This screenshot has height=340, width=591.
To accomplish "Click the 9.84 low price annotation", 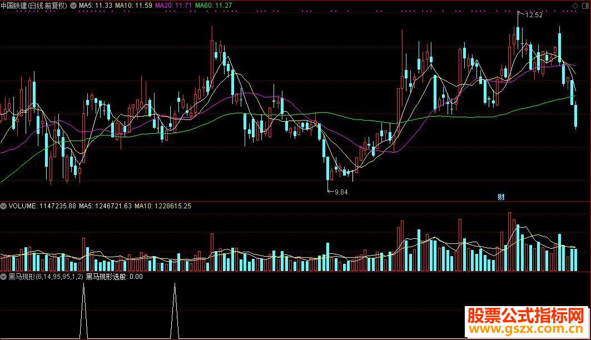I will (x=341, y=192).
